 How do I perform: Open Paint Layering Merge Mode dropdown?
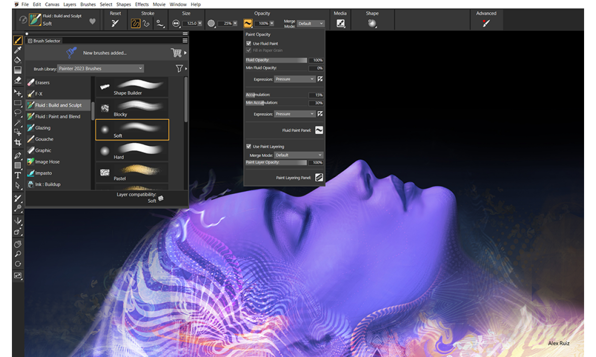(299, 155)
